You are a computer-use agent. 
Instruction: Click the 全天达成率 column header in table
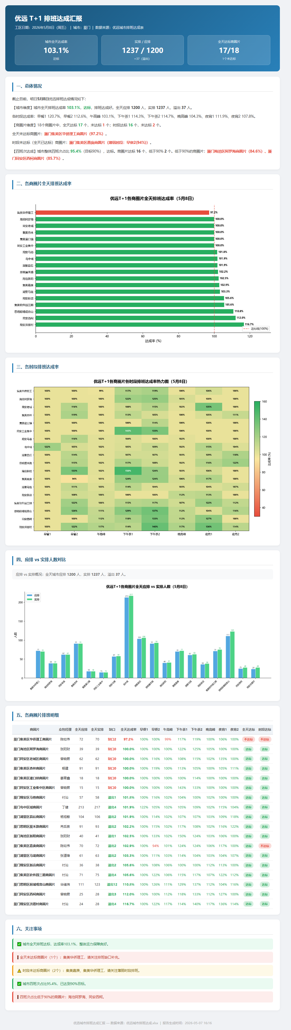[x=129, y=729]
